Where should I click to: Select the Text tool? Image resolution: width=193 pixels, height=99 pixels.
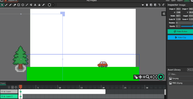[35, 5]
